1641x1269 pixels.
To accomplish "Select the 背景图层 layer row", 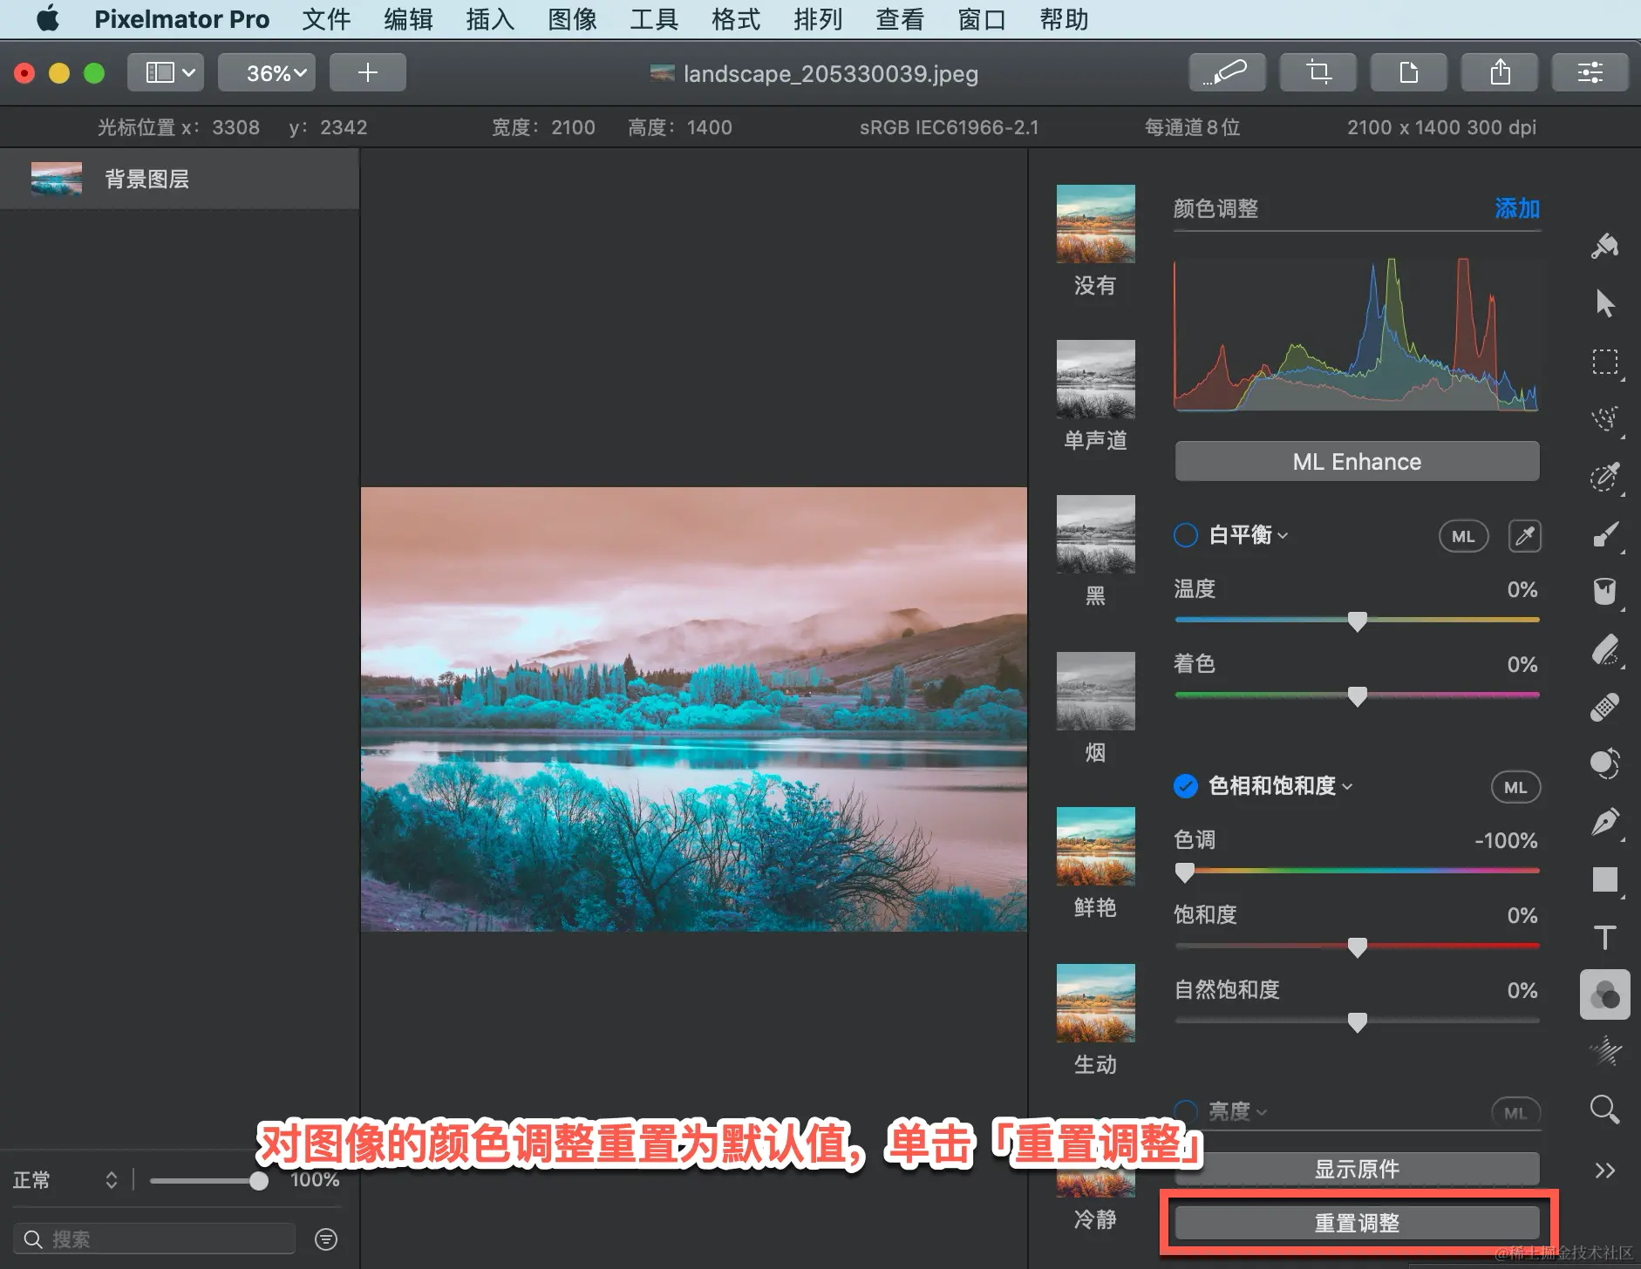I will pyautogui.click(x=180, y=179).
